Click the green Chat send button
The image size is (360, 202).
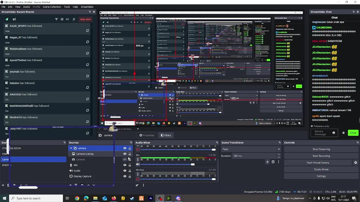point(353,133)
